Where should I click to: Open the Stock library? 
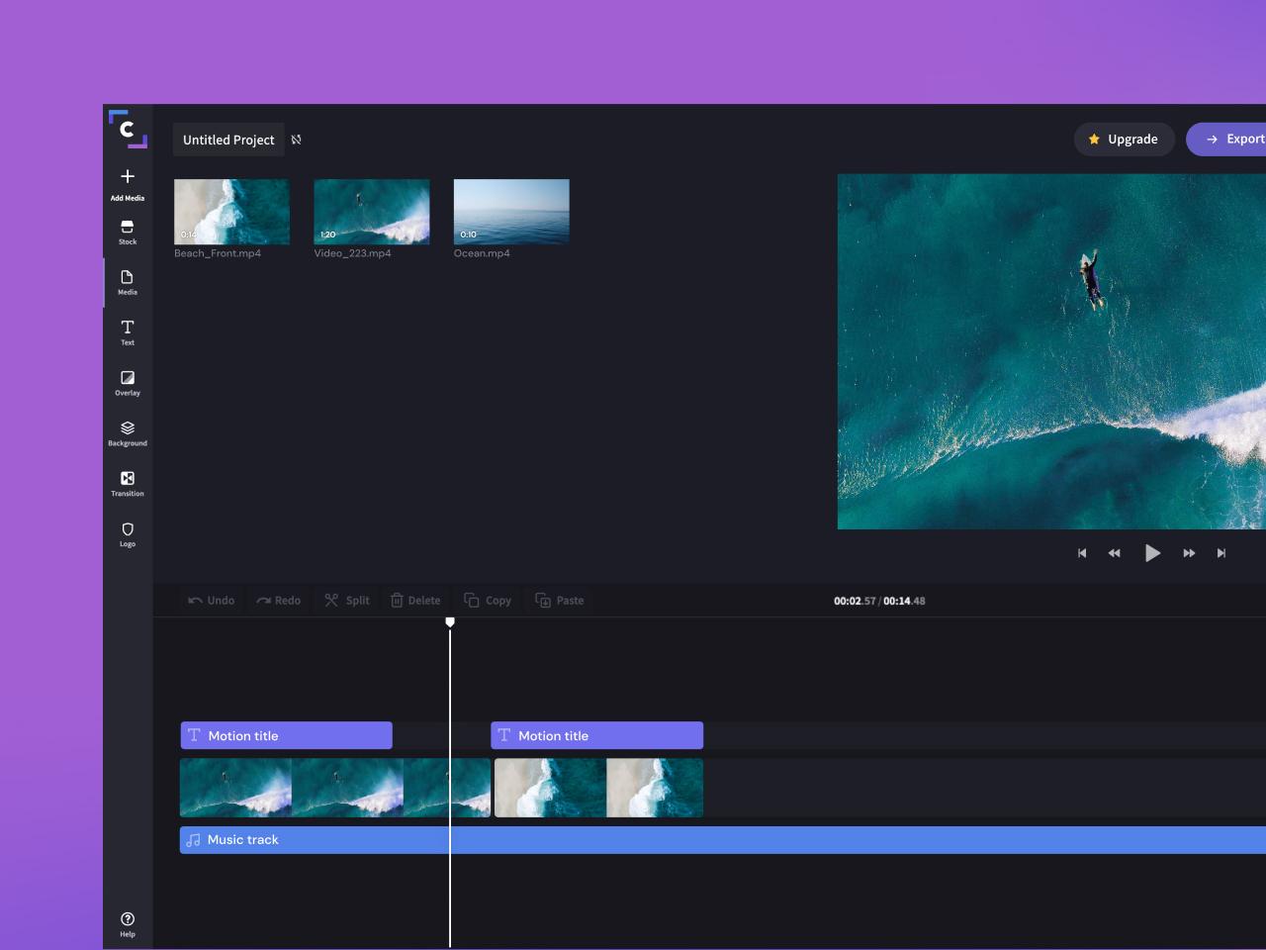click(127, 233)
